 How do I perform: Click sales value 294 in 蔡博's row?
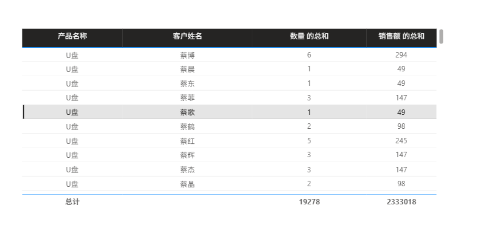(401, 55)
